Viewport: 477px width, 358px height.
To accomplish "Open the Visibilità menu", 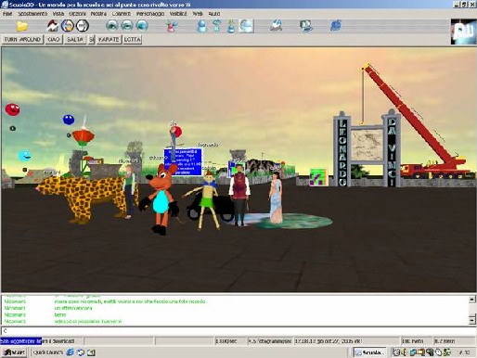I will tap(178, 14).
